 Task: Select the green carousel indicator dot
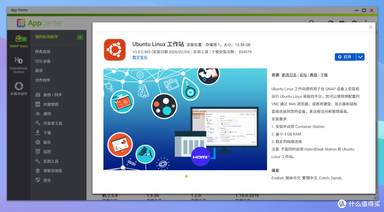pyautogui.click(x=186, y=176)
